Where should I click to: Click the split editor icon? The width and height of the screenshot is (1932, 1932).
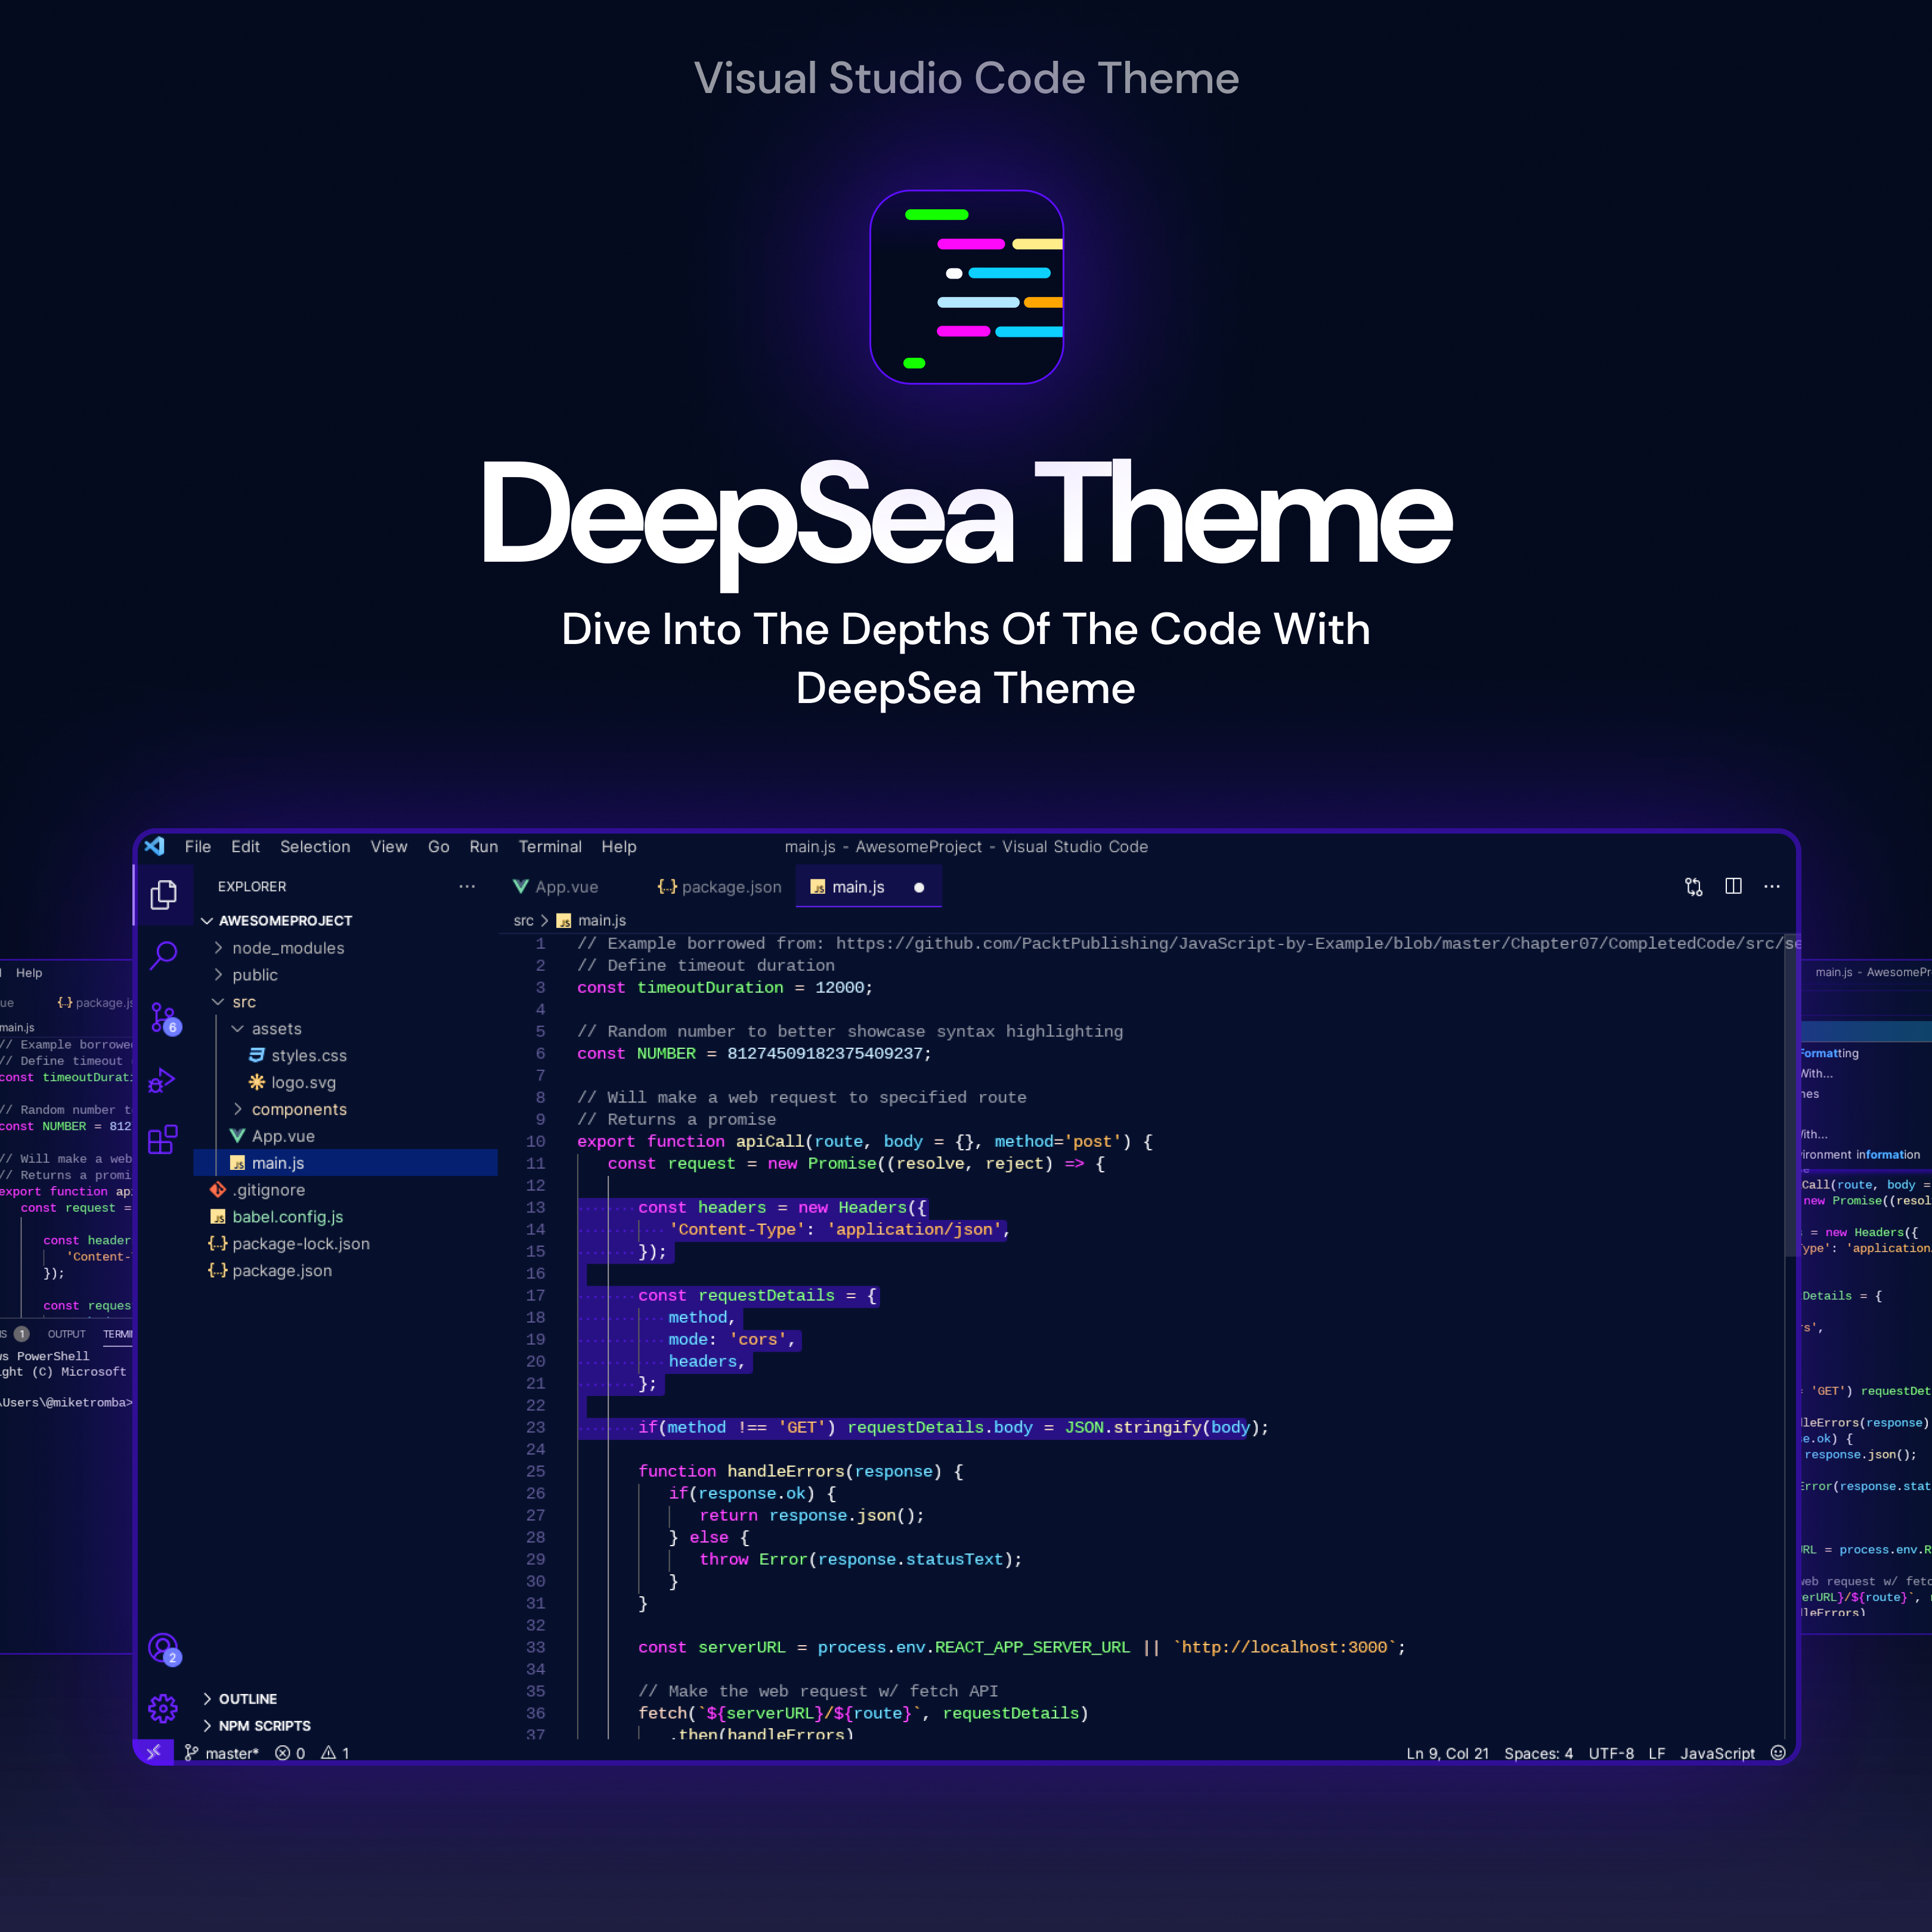[x=1734, y=886]
